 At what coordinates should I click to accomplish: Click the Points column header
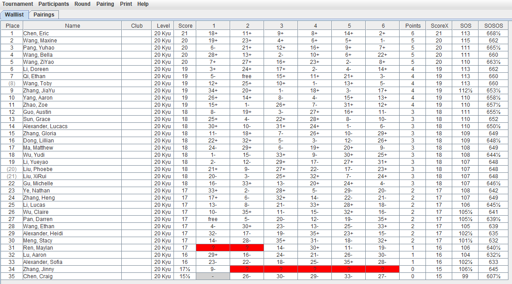(x=413, y=26)
